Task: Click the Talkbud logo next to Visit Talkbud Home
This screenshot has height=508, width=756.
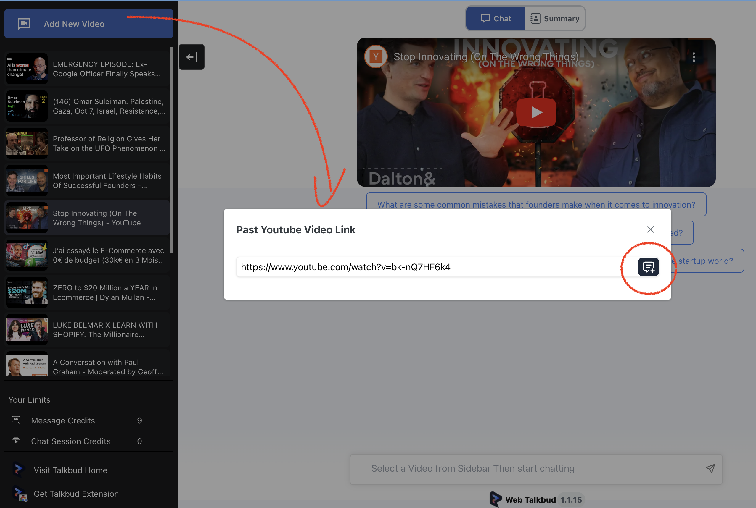Action: pyautogui.click(x=18, y=470)
